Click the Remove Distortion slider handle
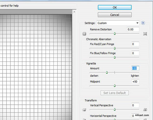This screenshot has width=153, height=120. click(115, 33)
